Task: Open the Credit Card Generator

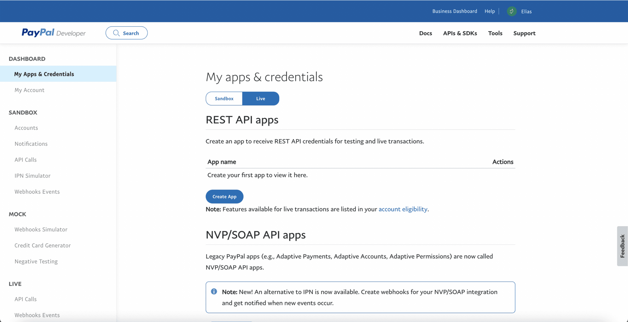Action: pos(43,245)
